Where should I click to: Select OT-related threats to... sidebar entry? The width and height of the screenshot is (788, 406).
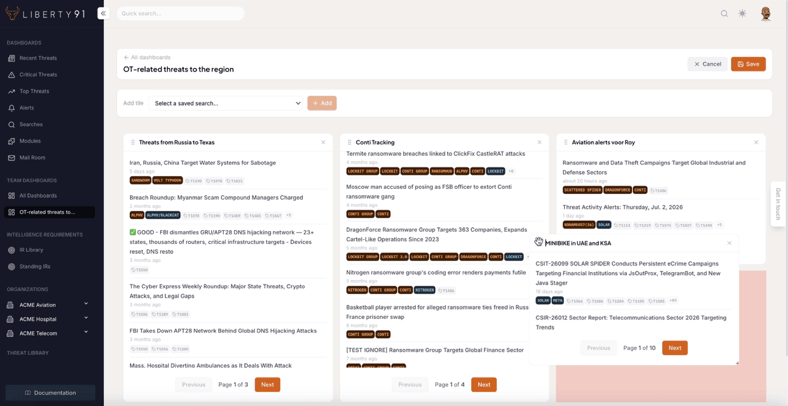point(49,212)
